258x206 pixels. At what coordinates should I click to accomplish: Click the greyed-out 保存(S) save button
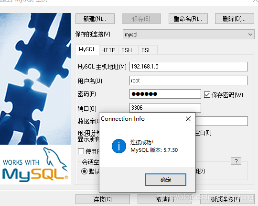pyautogui.click(x=141, y=19)
